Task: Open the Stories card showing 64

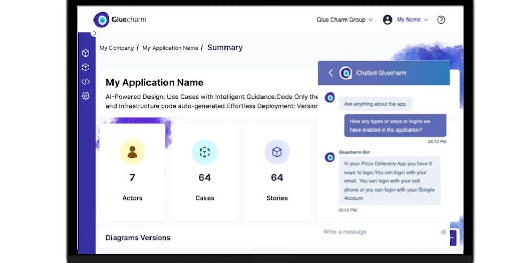Action: [277, 172]
